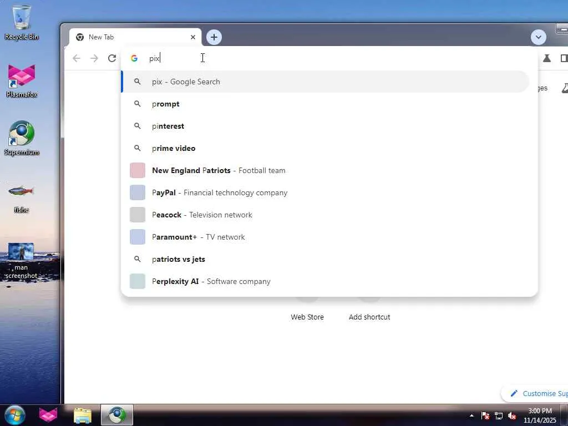The image size is (568, 426).
Task: Choose the 'pinterest' search suggestion
Action: pyautogui.click(x=325, y=126)
